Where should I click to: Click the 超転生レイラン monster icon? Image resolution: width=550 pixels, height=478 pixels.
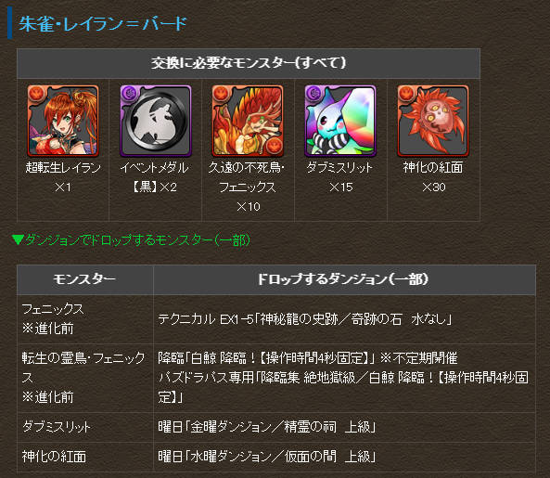click(63, 121)
